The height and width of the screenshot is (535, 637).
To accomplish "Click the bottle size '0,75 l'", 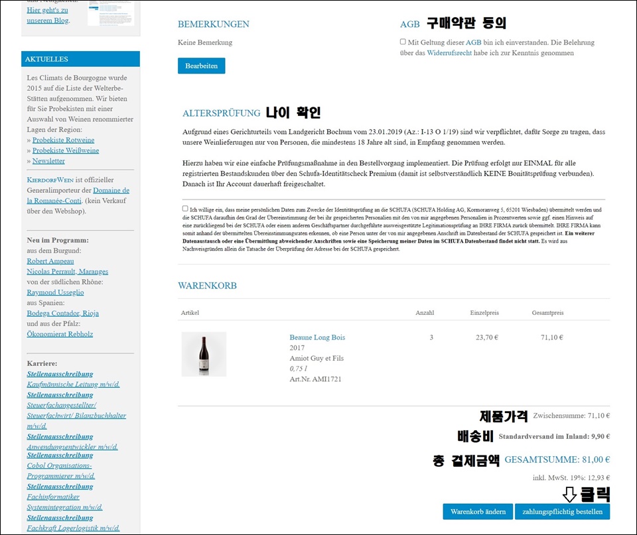I will point(299,369).
